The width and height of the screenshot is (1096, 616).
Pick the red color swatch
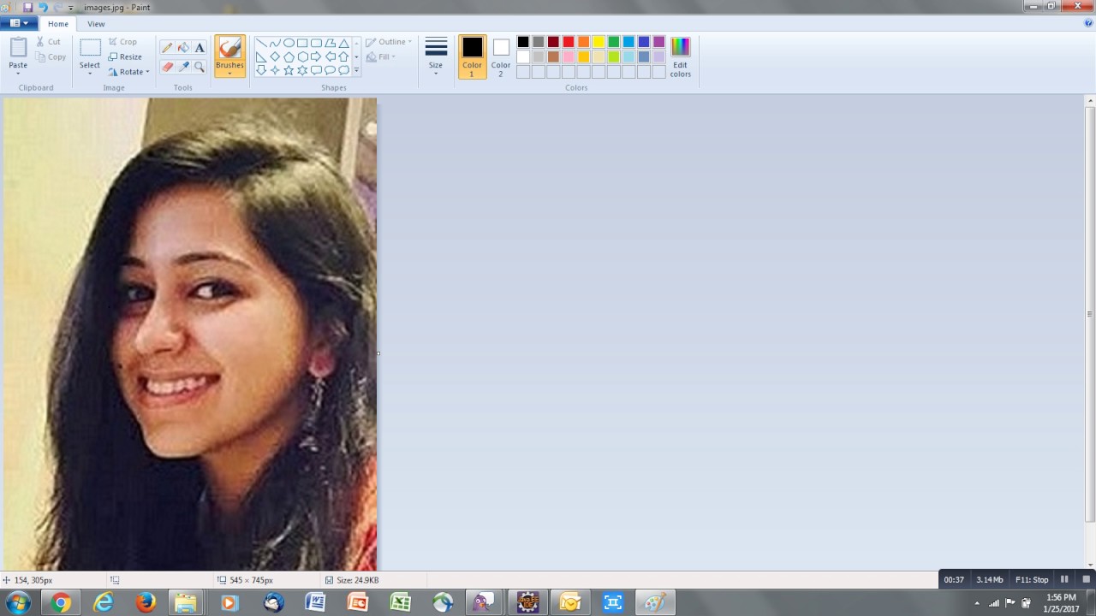[x=569, y=42]
